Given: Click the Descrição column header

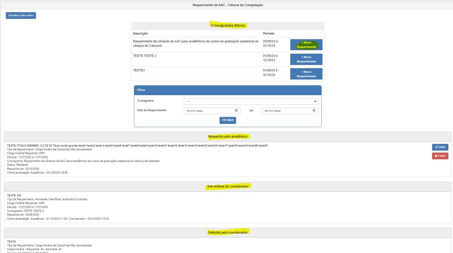Looking at the screenshot, I should pyautogui.click(x=140, y=34).
